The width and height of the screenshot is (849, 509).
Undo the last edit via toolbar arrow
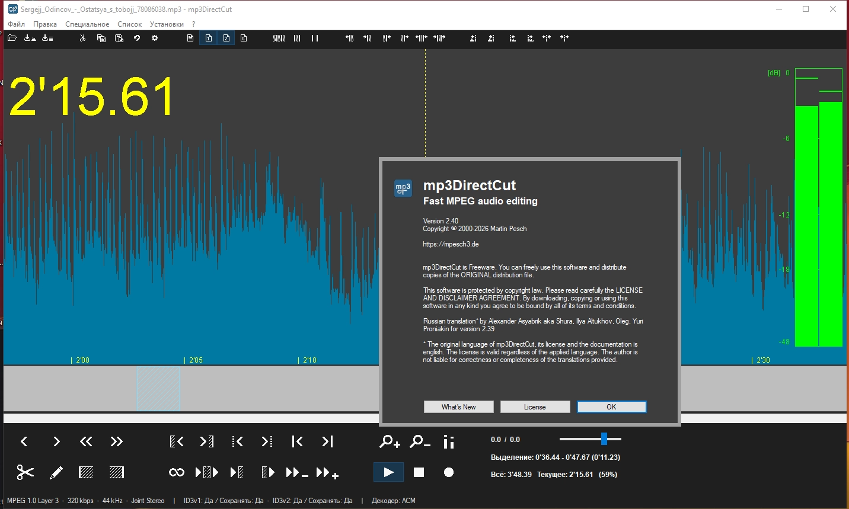pyautogui.click(x=136, y=38)
